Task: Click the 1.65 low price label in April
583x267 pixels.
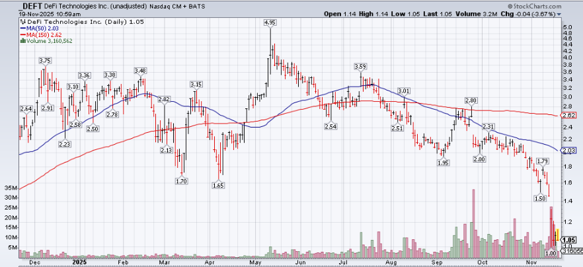Action: click(x=217, y=186)
